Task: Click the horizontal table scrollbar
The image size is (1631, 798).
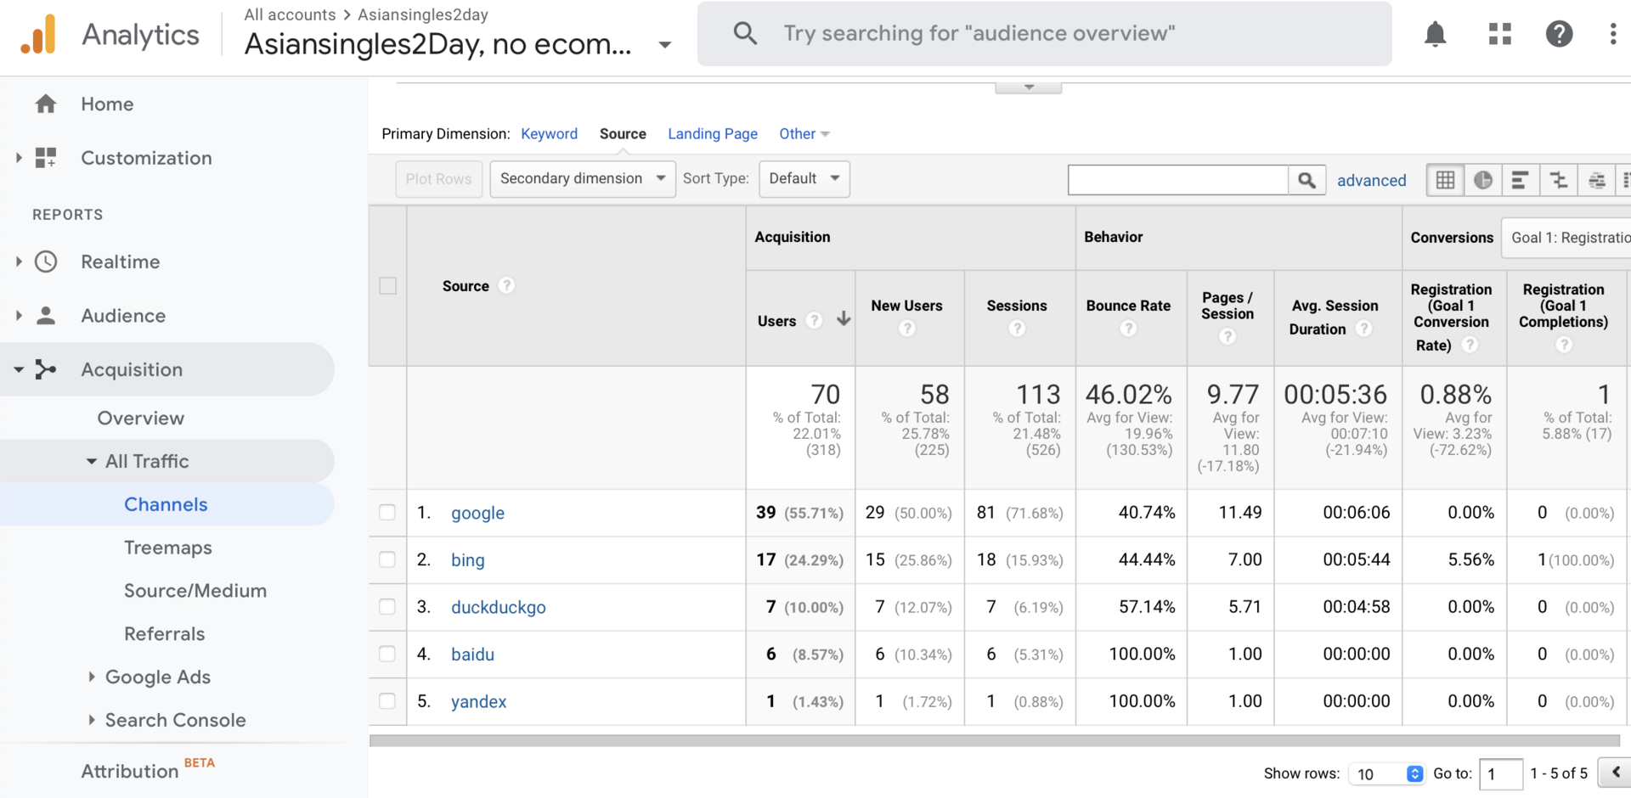Action: coord(994,740)
